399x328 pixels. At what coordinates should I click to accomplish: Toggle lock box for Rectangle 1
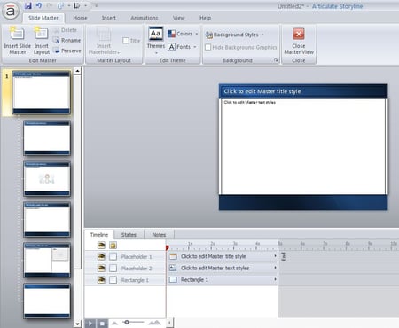113,280
